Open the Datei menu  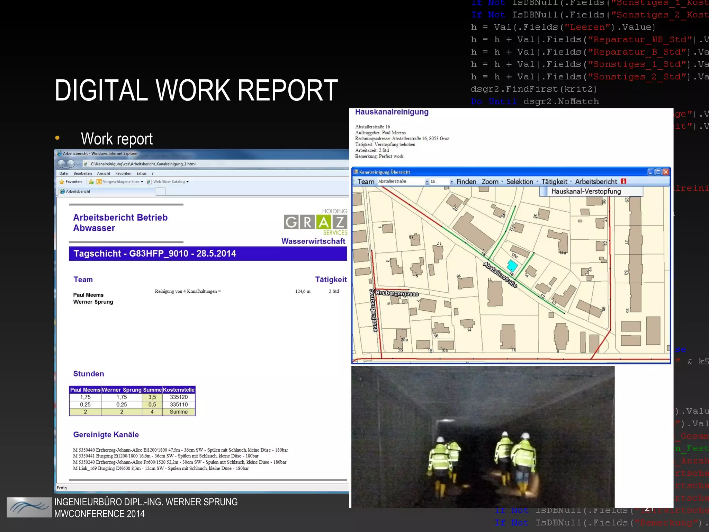point(64,174)
